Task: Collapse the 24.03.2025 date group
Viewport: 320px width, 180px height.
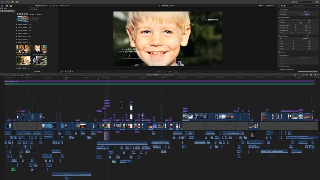Action: pos(16,24)
